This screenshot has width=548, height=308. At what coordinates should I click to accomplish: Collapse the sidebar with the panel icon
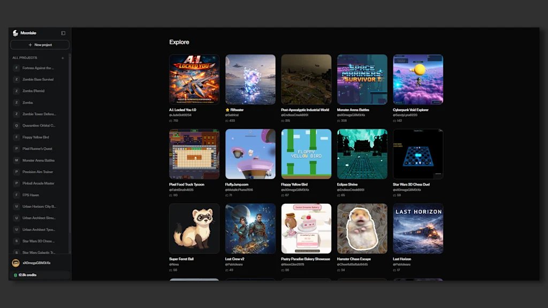[x=63, y=33]
